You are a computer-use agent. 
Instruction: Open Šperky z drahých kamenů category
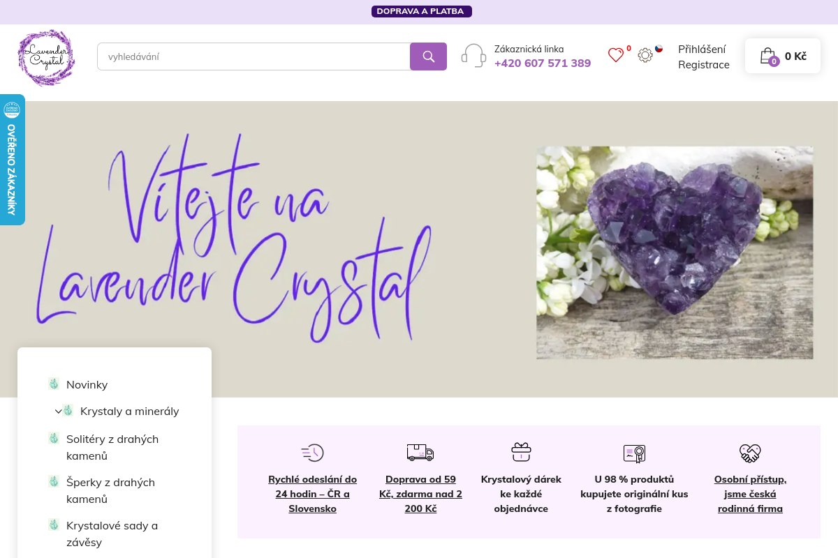point(110,490)
